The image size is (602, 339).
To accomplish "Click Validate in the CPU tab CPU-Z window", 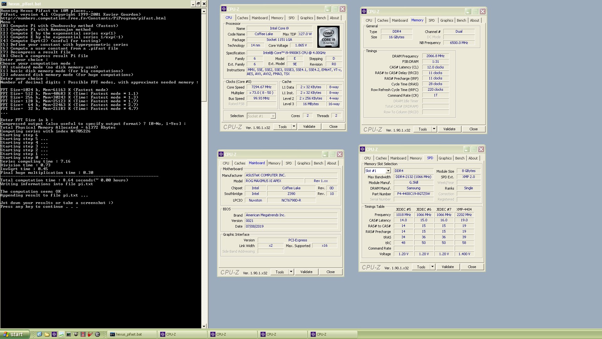I will 309,126.
